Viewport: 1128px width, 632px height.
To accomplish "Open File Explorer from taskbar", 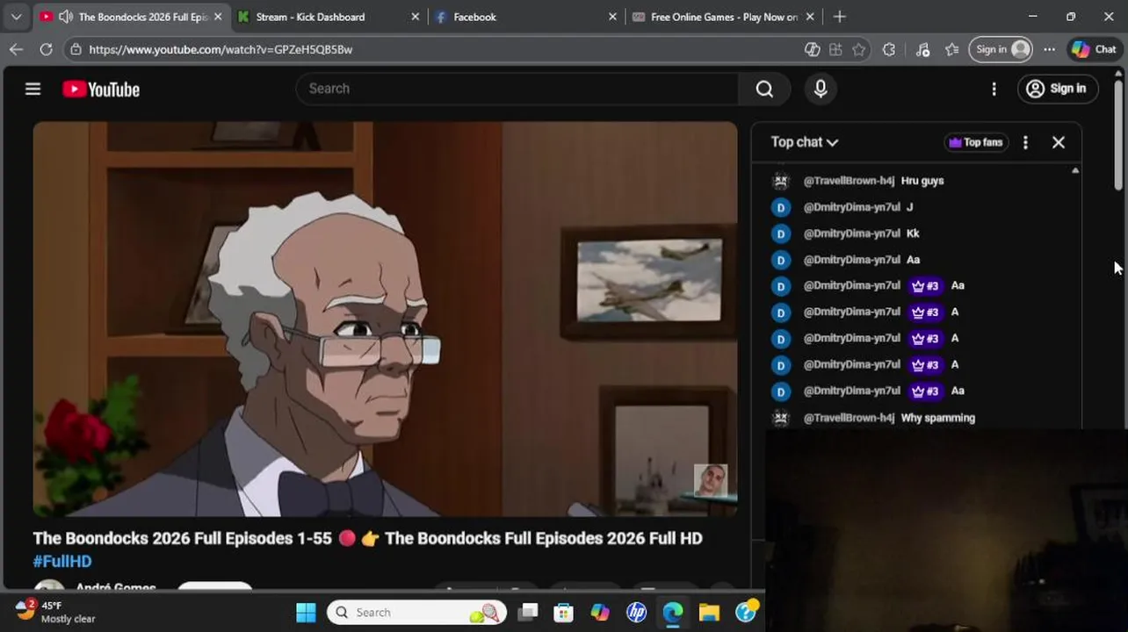I will pyautogui.click(x=709, y=612).
